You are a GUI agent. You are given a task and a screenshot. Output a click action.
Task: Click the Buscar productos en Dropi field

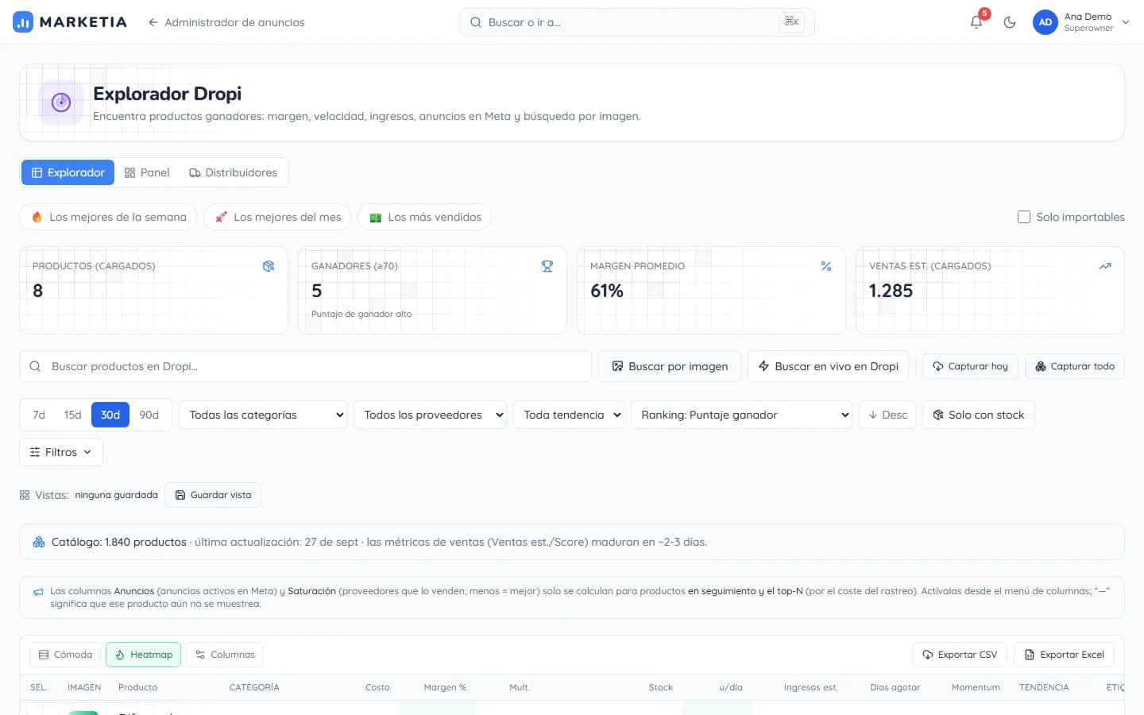coord(305,366)
